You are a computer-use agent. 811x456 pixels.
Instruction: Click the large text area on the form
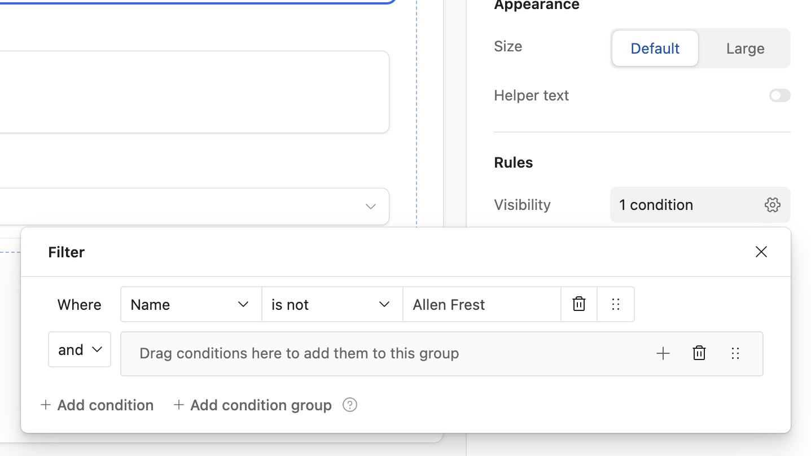click(192, 92)
